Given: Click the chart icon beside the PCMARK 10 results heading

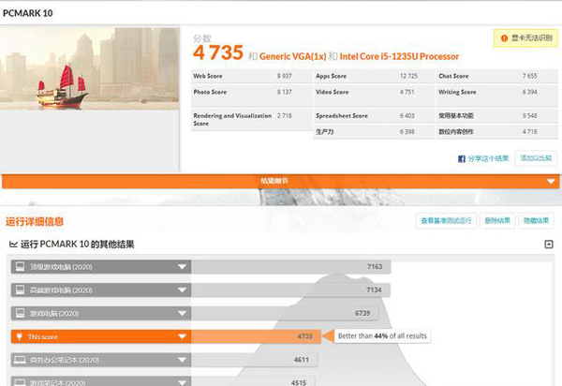Looking at the screenshot, I should (x=13, y=245).
